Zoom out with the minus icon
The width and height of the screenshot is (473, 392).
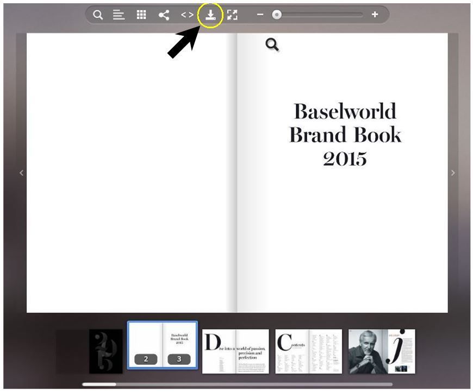click(260, 15)
